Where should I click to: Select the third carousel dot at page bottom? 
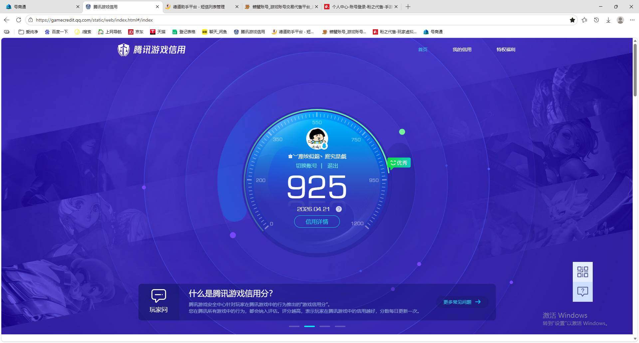coord(324,326)
